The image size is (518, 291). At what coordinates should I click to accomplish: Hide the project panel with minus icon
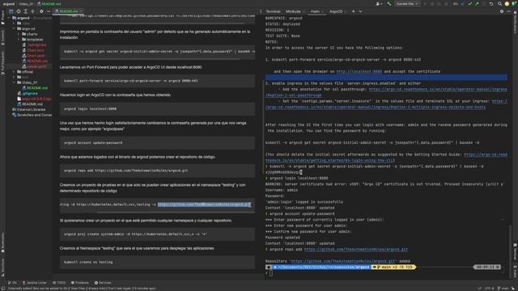49,11
